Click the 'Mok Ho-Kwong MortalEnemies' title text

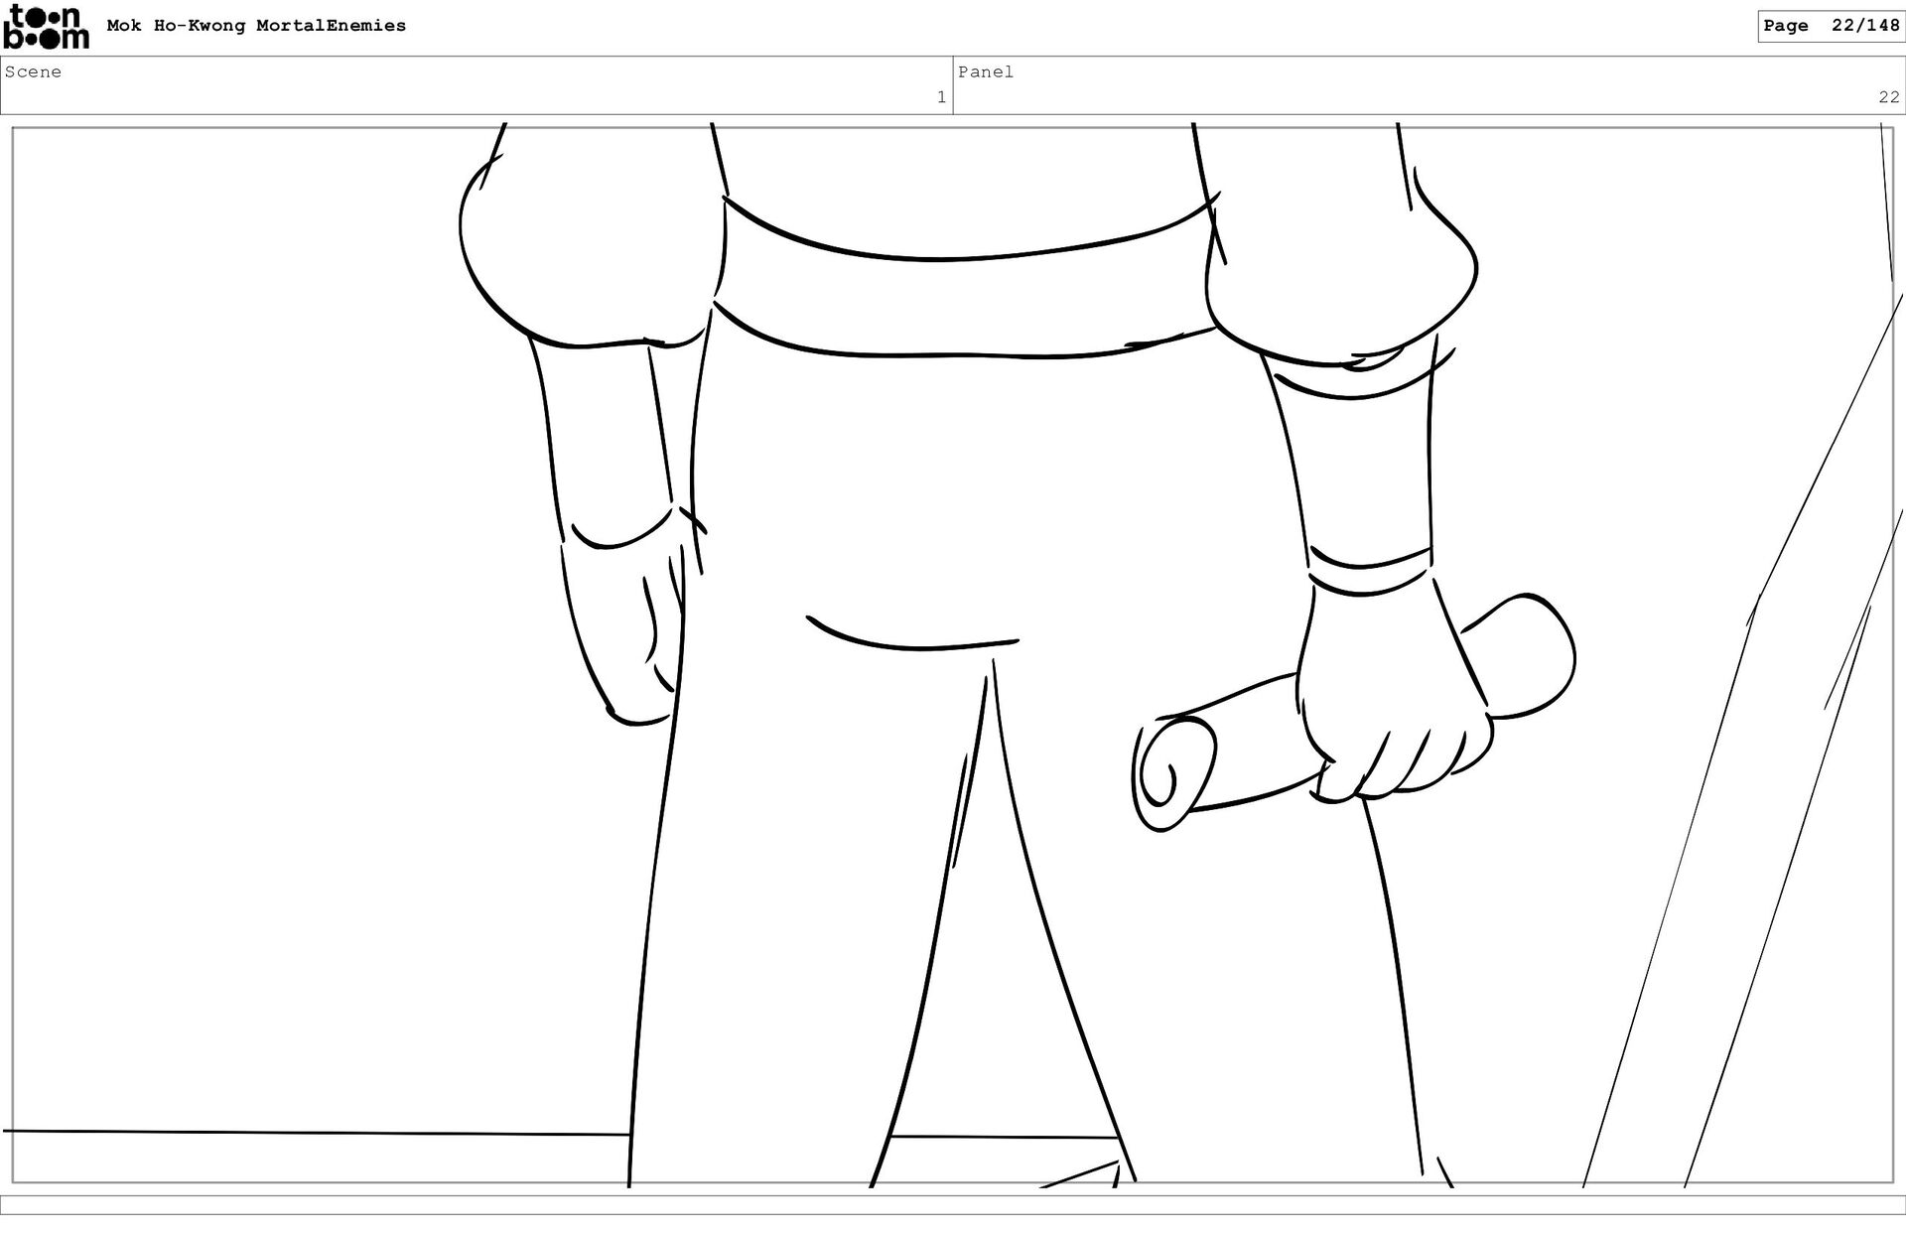[x=256, y=26]
